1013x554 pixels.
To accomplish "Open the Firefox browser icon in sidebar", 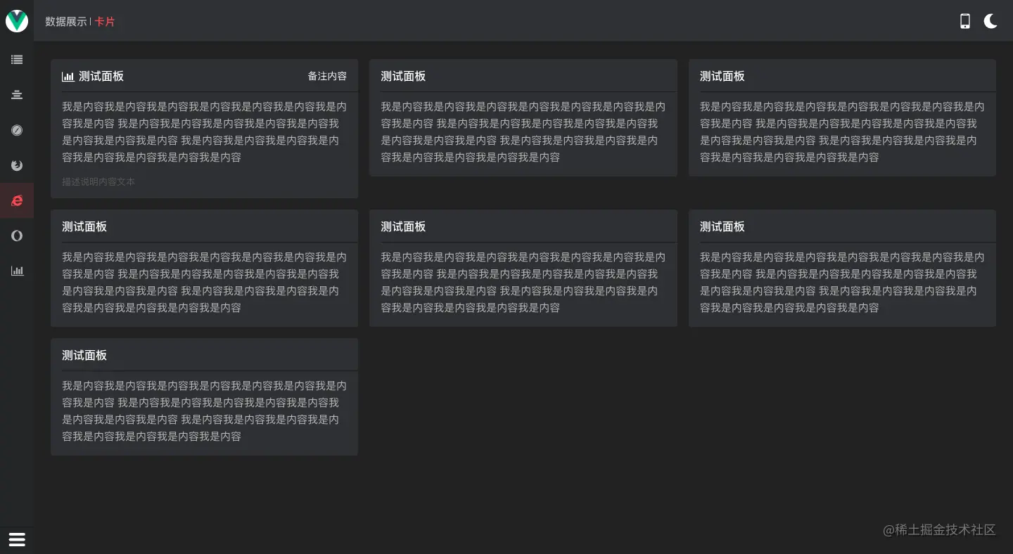I will 17,165.
